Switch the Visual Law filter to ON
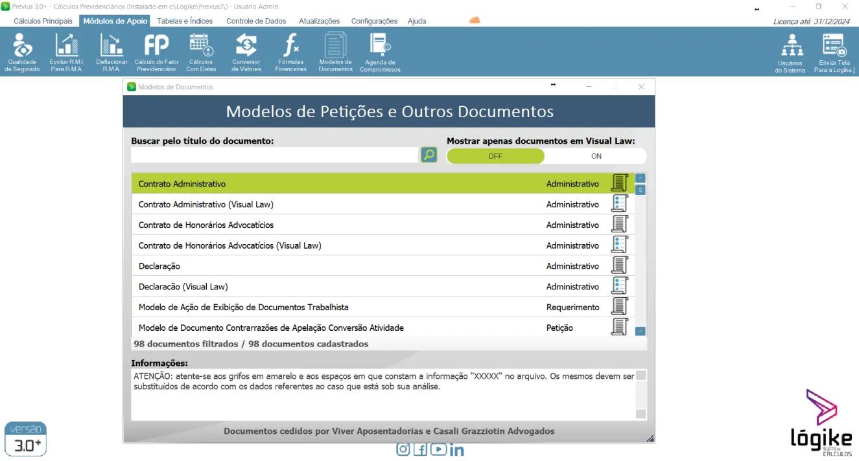Viewport: 859px width, 461px height. pyautogui.click(x=596, y=156)
